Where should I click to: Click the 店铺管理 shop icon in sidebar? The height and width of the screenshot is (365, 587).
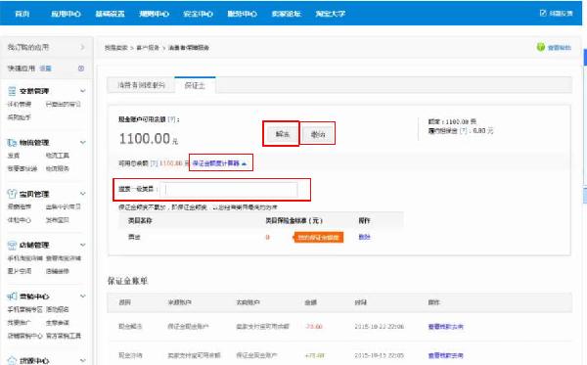12,246
